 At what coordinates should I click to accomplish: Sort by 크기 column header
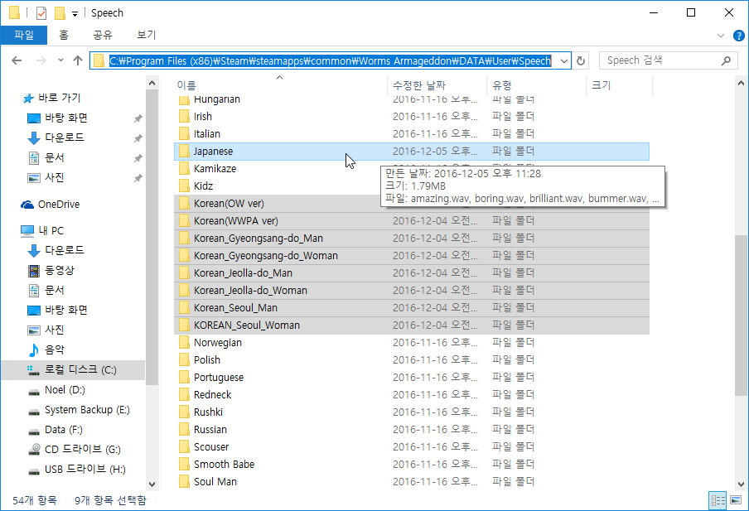click(x=602, y=85)
